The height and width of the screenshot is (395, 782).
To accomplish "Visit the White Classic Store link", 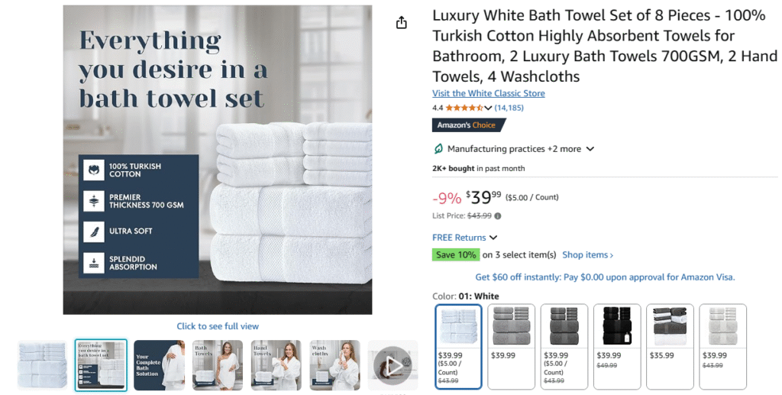I will coord(489,93).
